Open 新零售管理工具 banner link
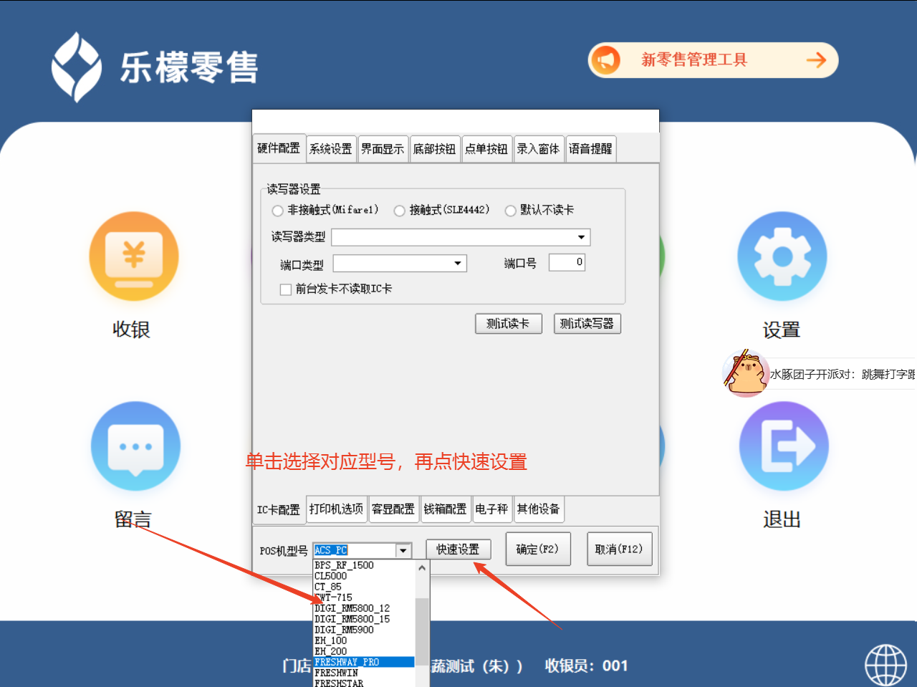 (713, 60)
